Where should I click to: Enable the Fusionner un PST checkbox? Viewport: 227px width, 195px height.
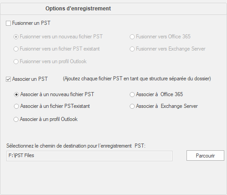click(8, 23)
